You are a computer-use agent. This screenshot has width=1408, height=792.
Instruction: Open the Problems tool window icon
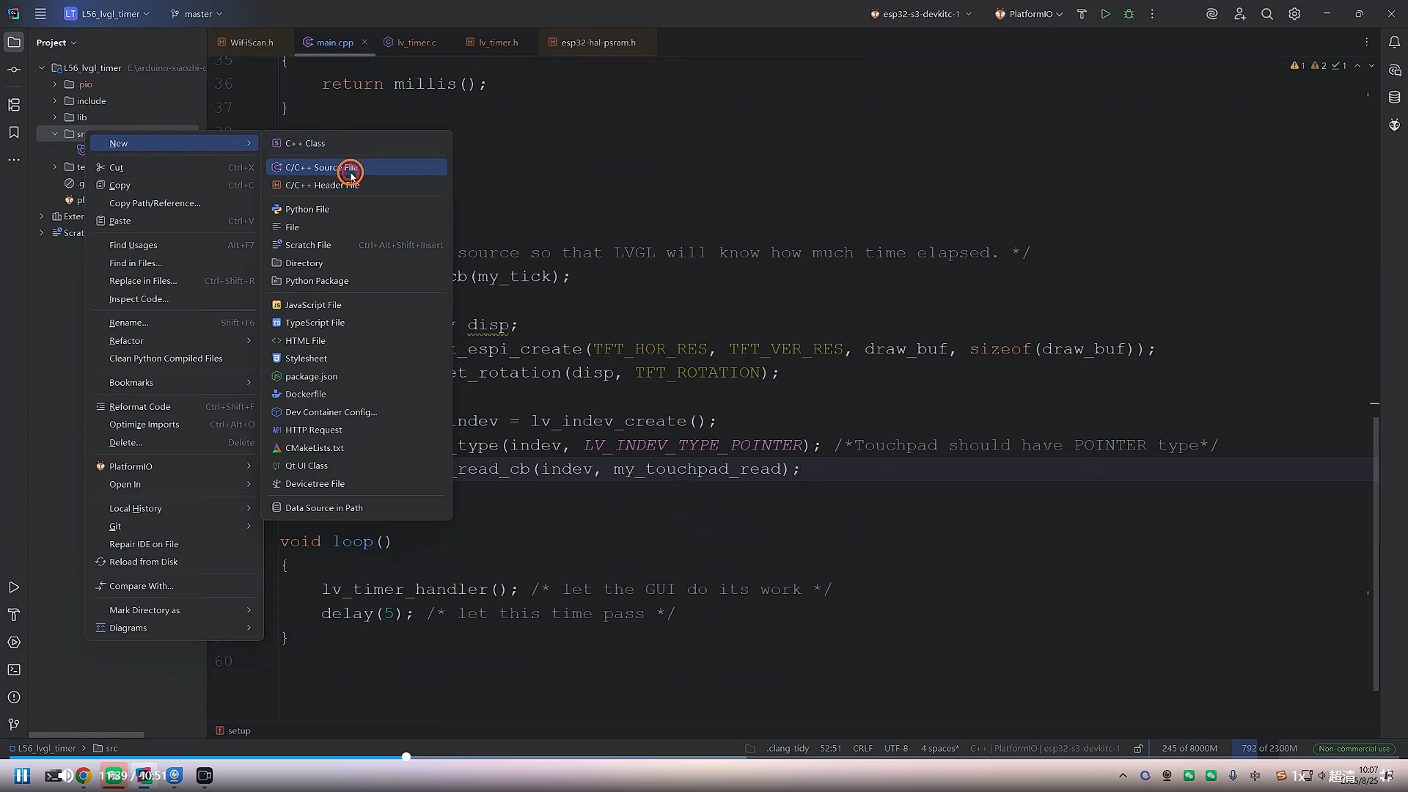click(x=14, y=697)
